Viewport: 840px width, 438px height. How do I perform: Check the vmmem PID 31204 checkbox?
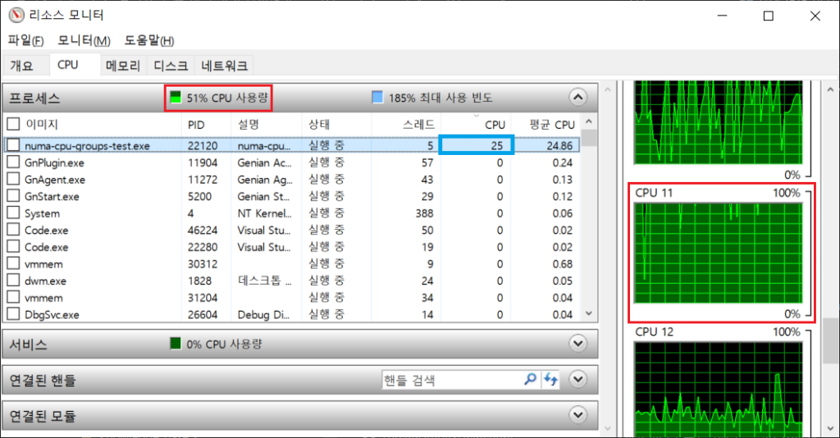pyautogui.click(x=13, y=297)
